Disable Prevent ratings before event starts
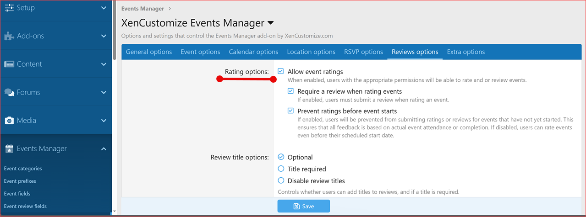 coord(290,111)
